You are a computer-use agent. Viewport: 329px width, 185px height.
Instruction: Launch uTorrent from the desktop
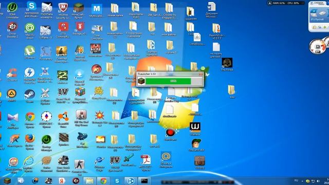coord(30,50)
